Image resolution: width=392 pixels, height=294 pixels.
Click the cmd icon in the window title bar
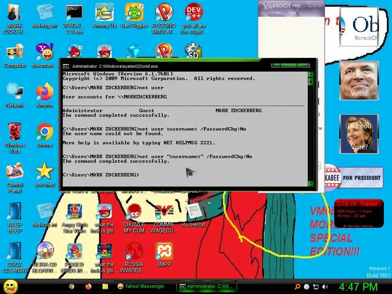(66, 67)
